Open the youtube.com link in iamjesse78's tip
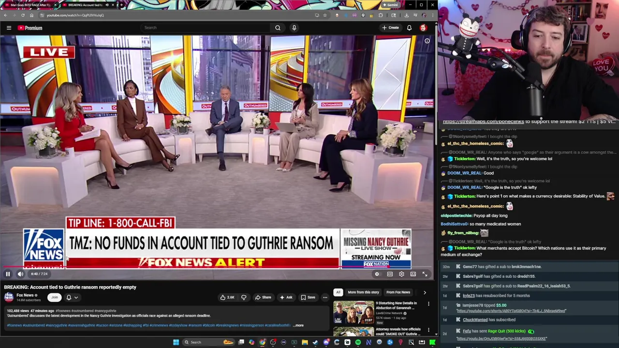 coord(511,311)
